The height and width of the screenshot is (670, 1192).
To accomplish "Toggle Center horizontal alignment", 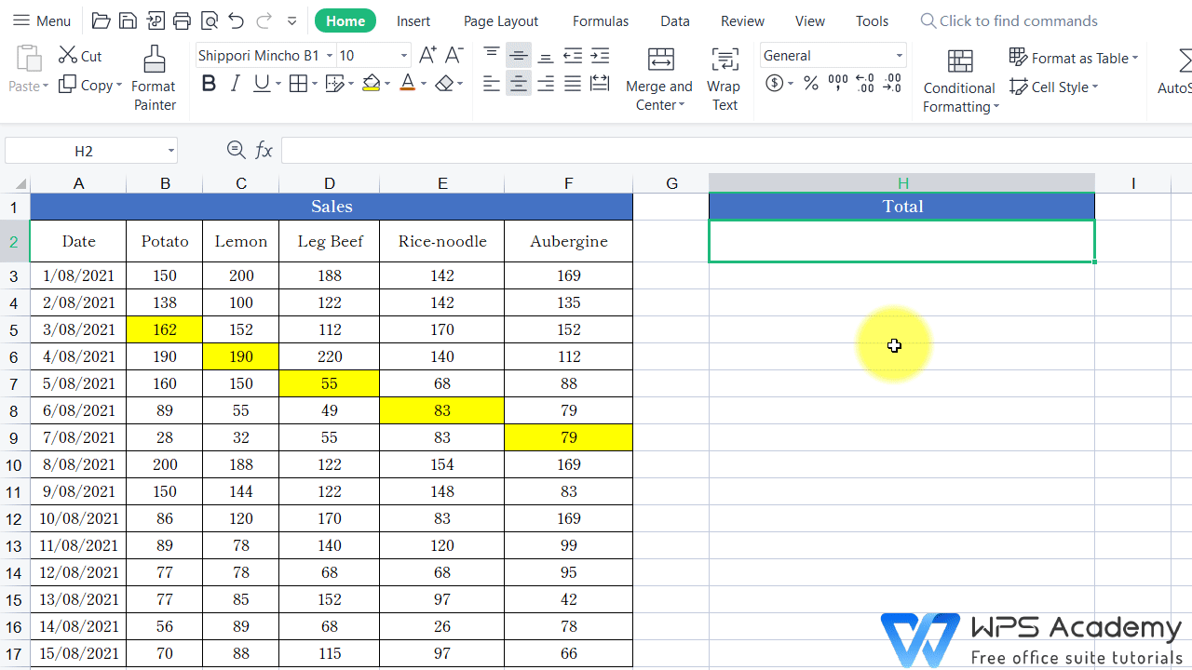I will (519, 85).
